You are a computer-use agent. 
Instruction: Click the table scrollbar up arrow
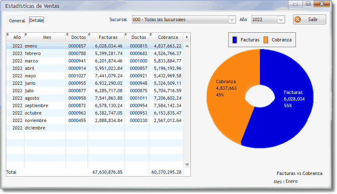point(187,46)
